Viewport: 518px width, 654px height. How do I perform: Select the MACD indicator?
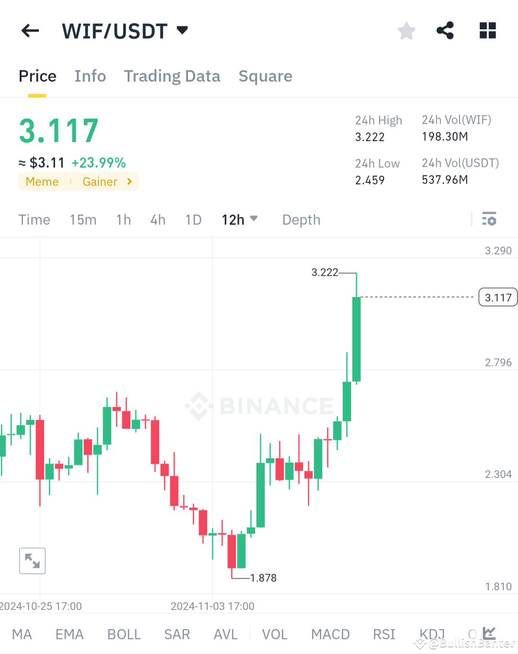pos(330,634)
